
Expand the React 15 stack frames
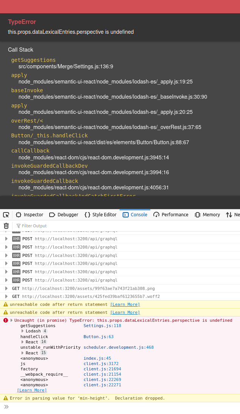[x=23, y=353]
